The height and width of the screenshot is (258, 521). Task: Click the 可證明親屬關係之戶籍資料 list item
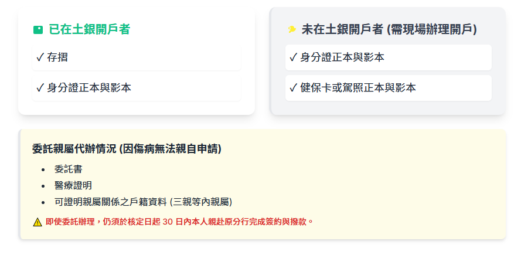pyautogui.click(x=143, y=202)
